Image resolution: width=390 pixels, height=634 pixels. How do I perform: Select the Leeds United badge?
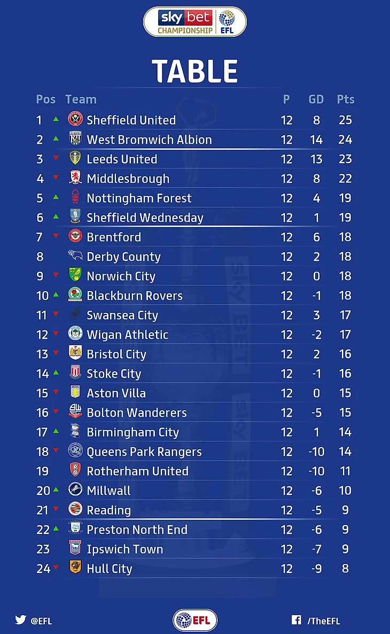[75, 158]
